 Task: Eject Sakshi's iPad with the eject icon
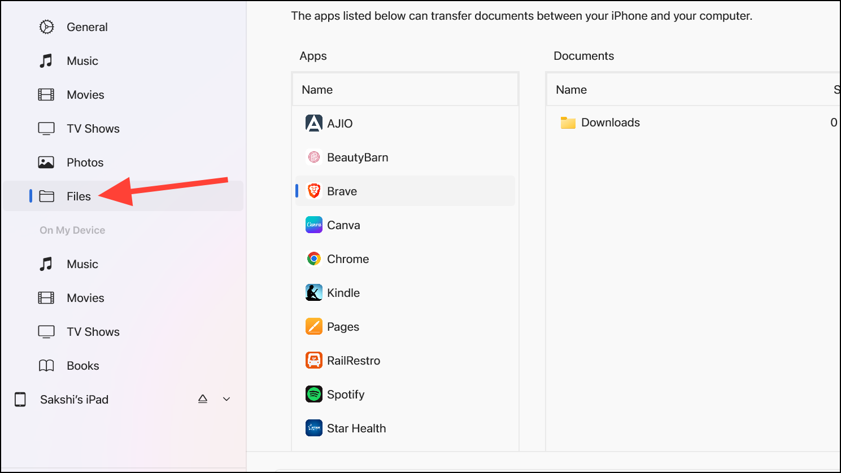[x=203, y=399]
